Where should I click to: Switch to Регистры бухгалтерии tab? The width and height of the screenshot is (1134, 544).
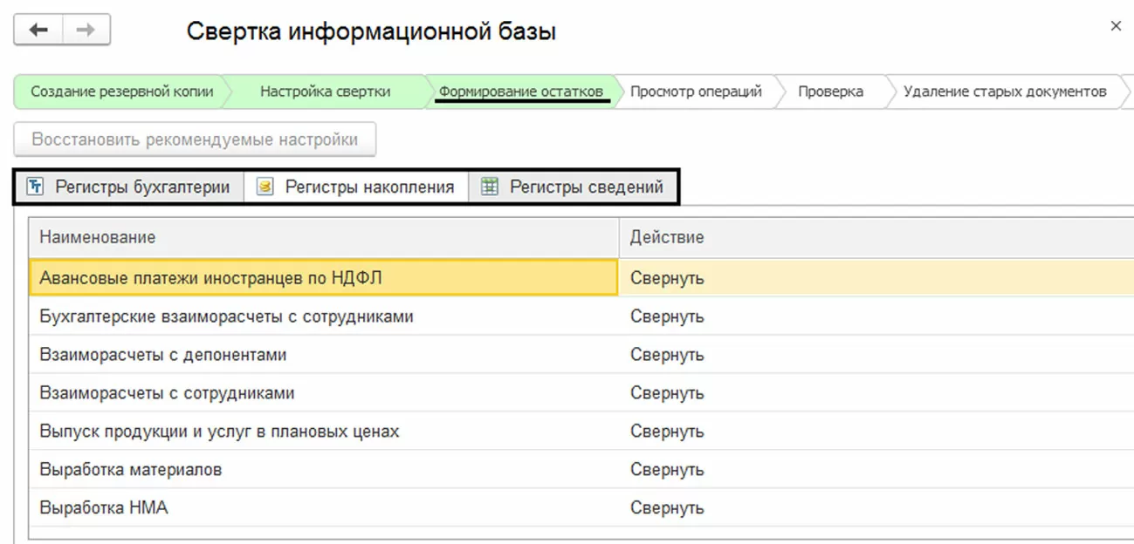[129, 187]
